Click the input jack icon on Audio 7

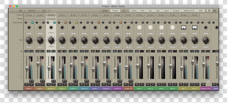coord(95,27)
